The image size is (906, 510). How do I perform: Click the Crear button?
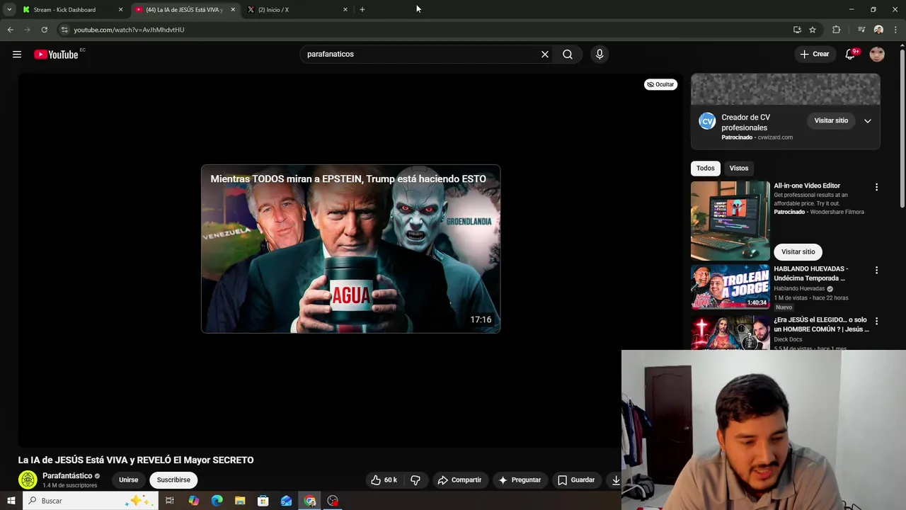[x=814, y=54]
